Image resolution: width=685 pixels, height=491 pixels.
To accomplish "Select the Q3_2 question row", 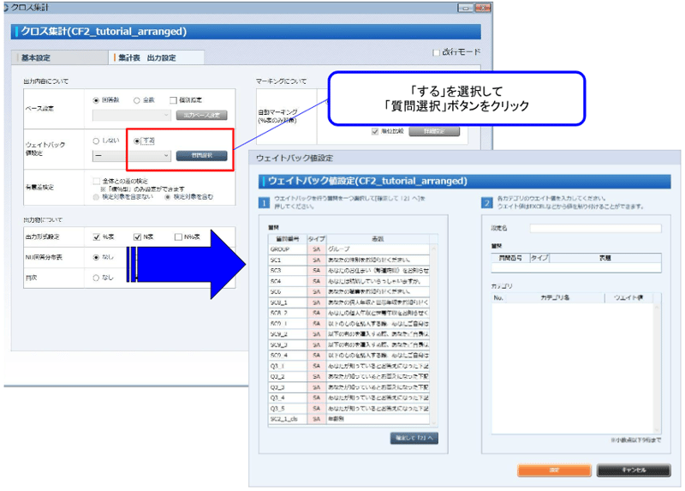I will [x=348, y=376].
